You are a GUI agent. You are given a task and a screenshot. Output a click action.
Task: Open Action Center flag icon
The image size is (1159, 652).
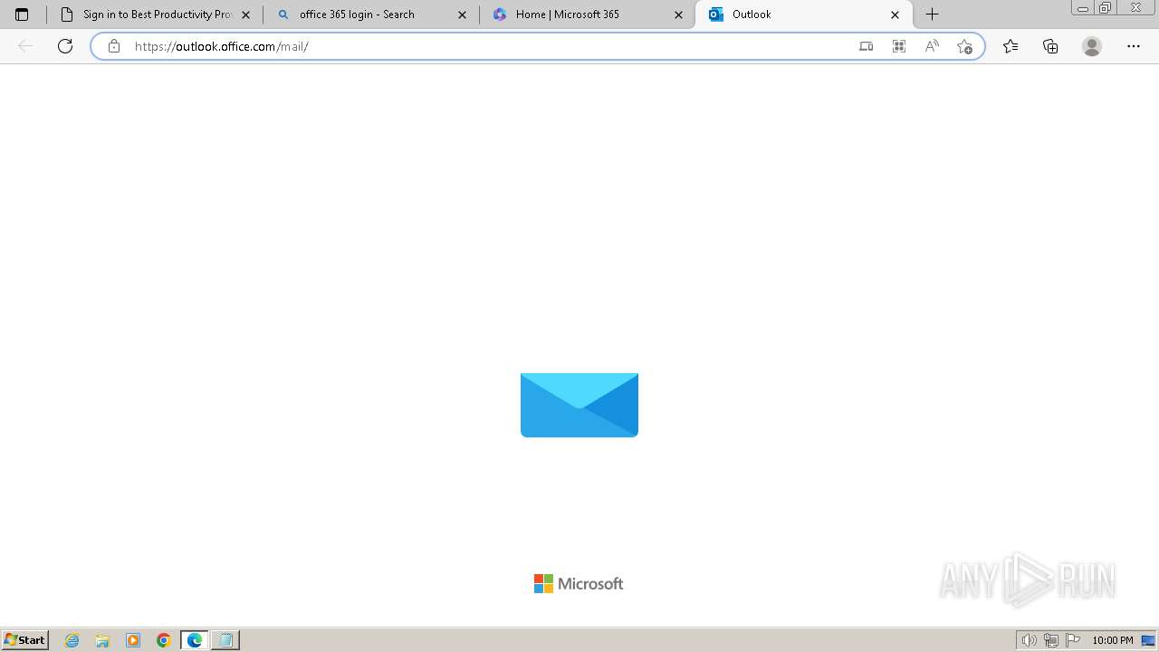[x=1073, y=640]
